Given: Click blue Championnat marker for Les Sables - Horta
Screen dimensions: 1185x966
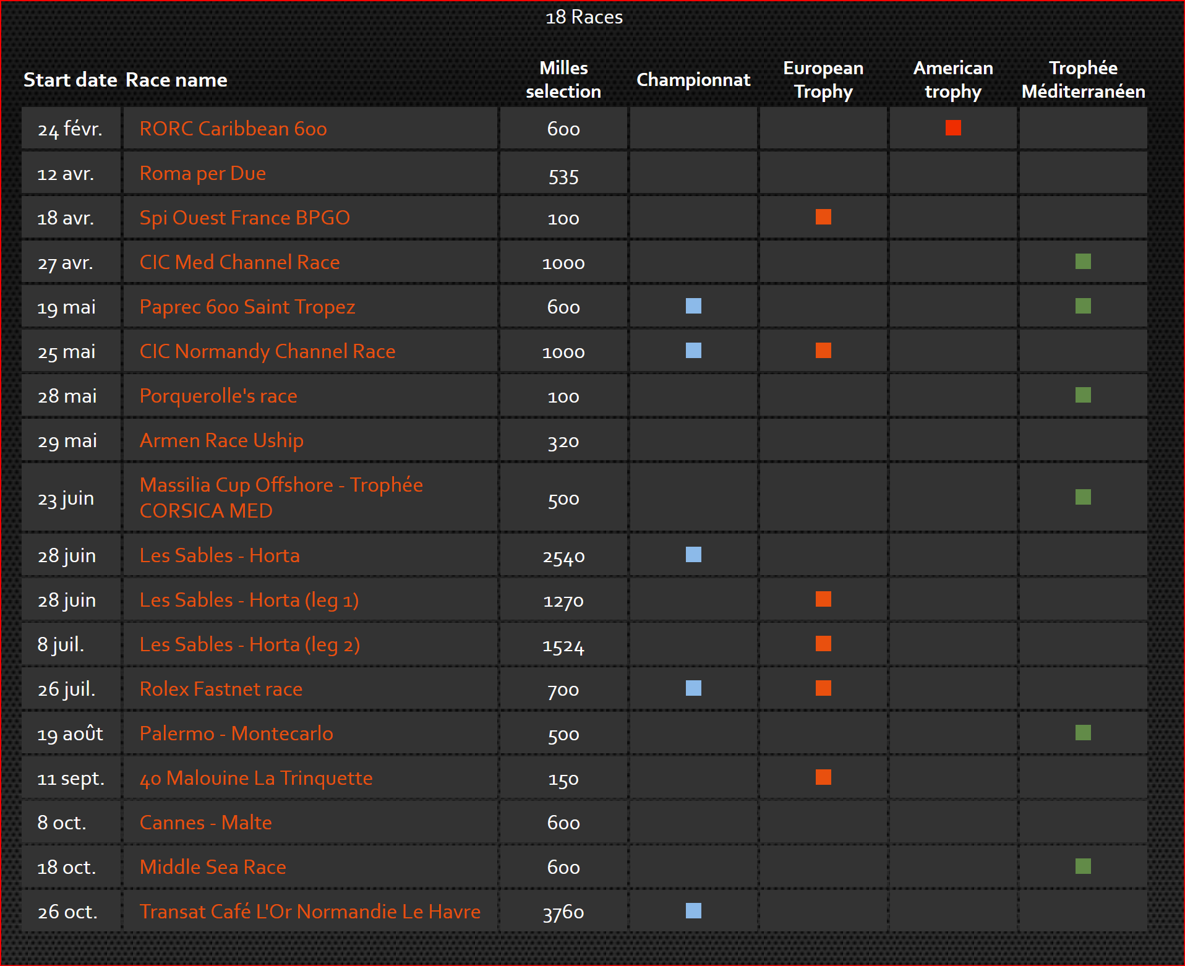Looking at the screenshot, I should 693,555.
